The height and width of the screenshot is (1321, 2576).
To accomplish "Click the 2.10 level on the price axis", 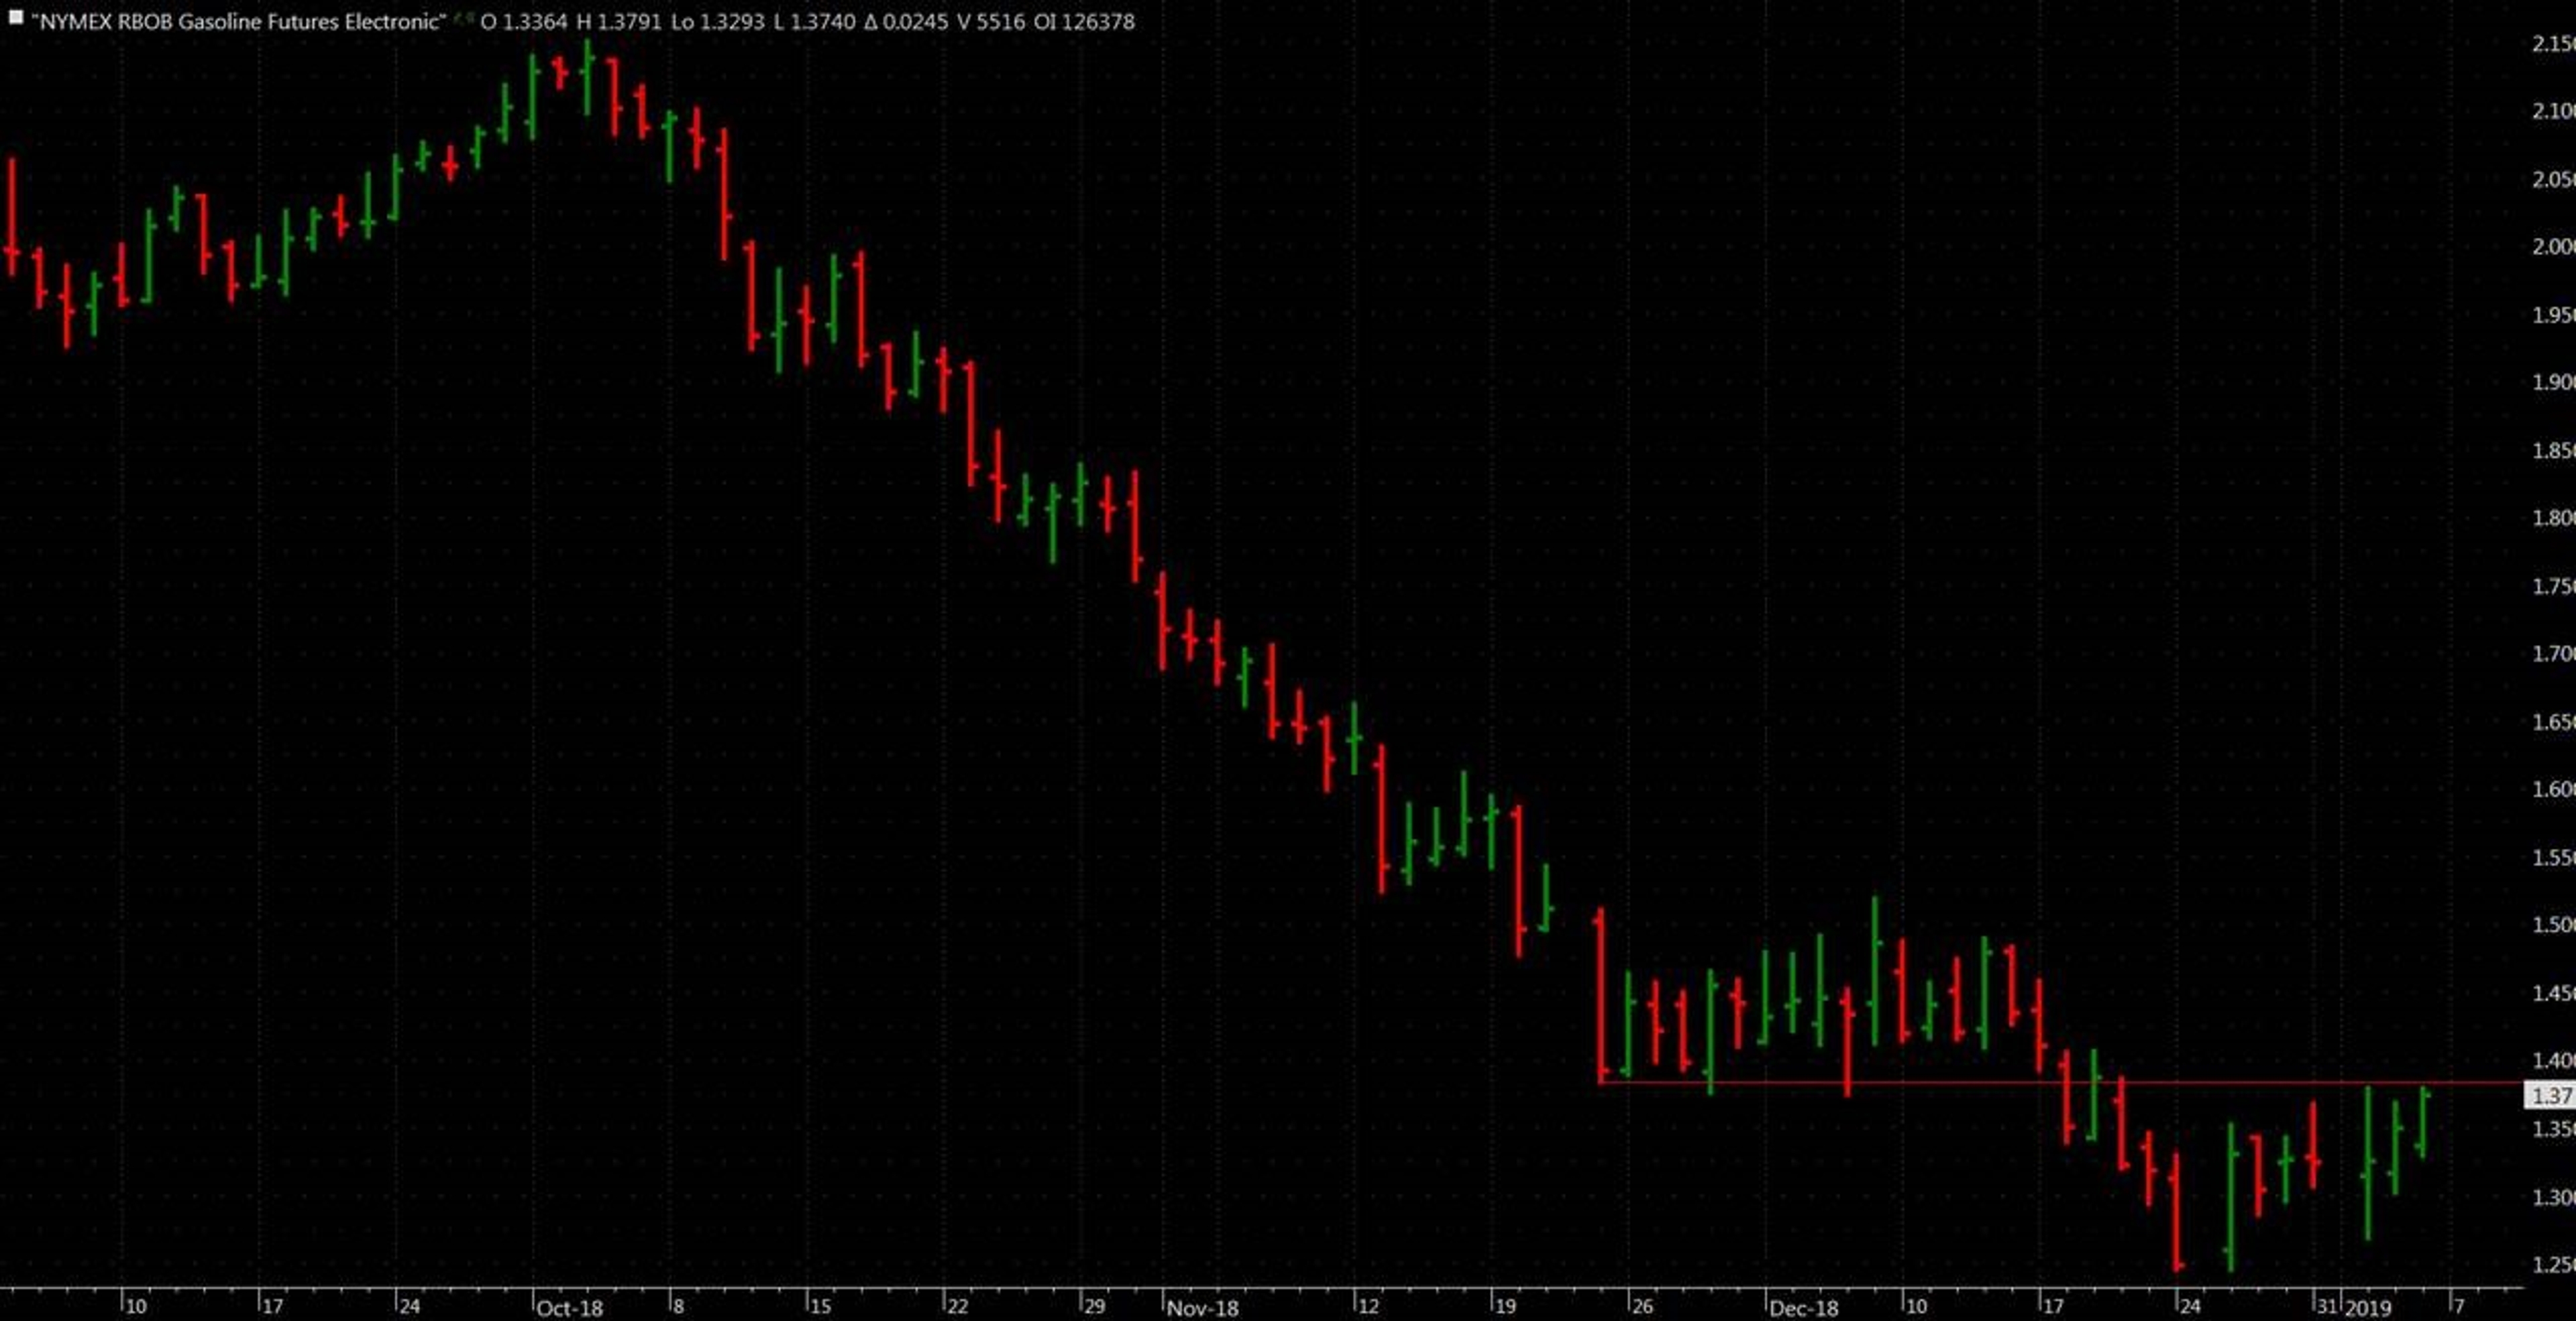I will (2553, 111).
